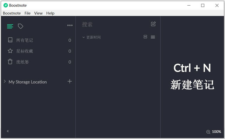Open the View menu
Image resolution: width=225 pixels, height=139 pixels.
[38, 13]
